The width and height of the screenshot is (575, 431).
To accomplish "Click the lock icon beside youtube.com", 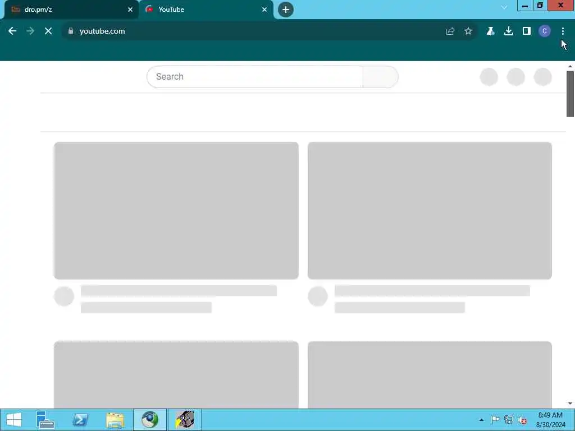I will point(71,31).
